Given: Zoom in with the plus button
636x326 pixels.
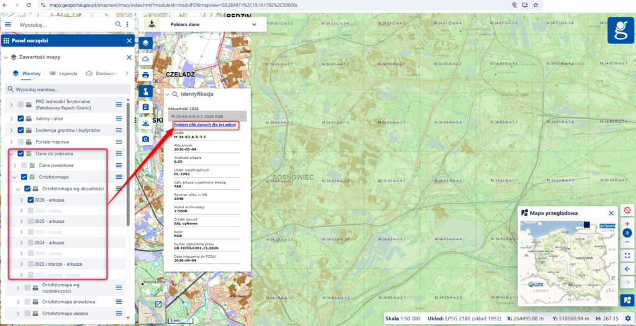Looking at the screenshot, I should (x=627, y=224).
